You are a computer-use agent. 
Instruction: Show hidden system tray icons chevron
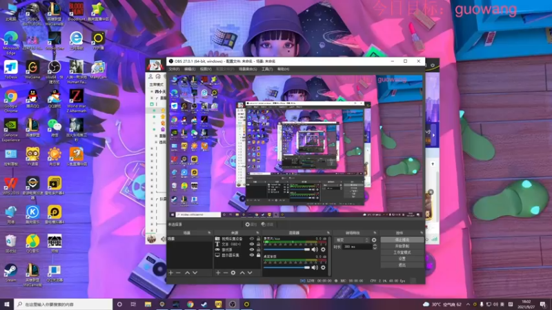pyautogui.click(x=468, y=304)
